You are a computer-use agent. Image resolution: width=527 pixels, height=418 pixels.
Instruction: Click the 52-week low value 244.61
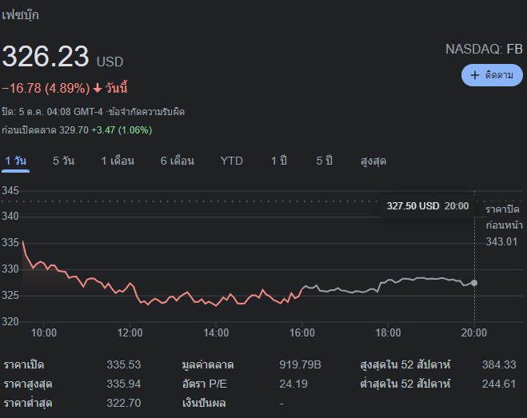point(499,384)
